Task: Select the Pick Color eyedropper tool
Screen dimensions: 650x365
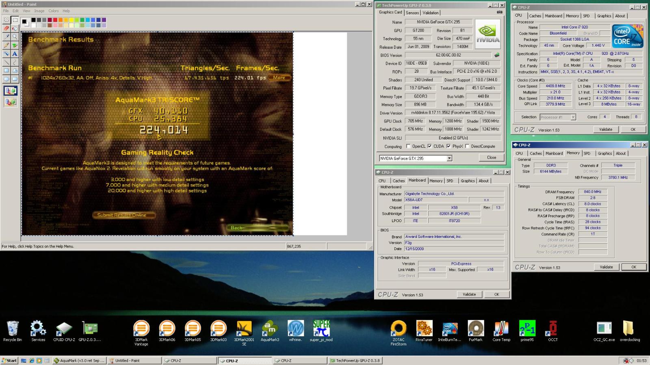Action: pyautogui.click(x=6, y=37)
